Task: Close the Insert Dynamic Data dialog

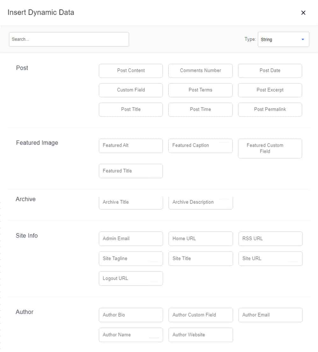Action: 303,13
